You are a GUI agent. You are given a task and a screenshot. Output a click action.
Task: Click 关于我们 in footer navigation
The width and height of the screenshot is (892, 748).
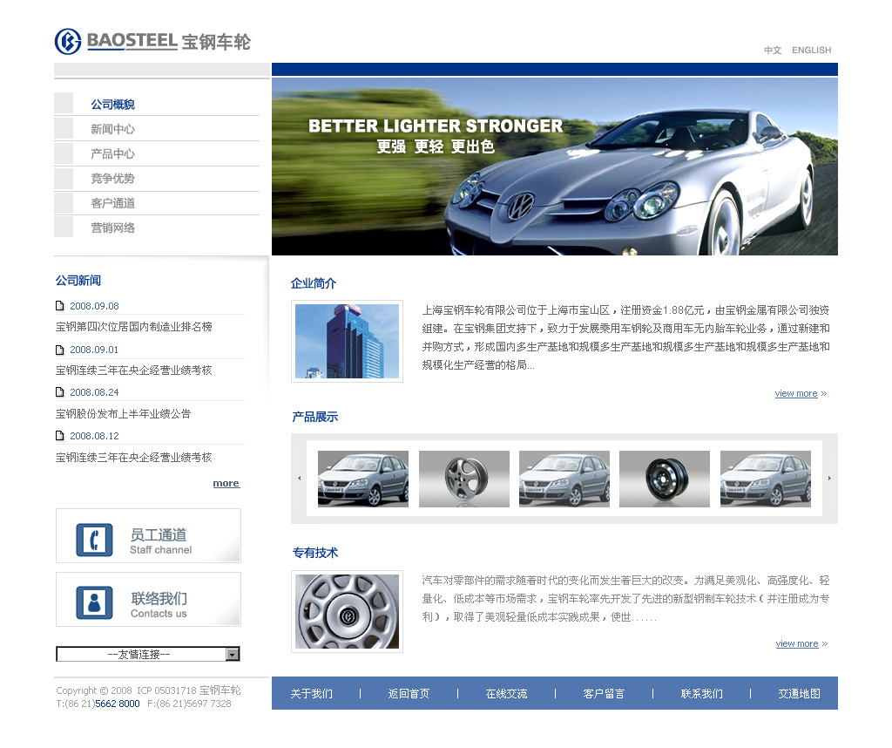(311, 693)
